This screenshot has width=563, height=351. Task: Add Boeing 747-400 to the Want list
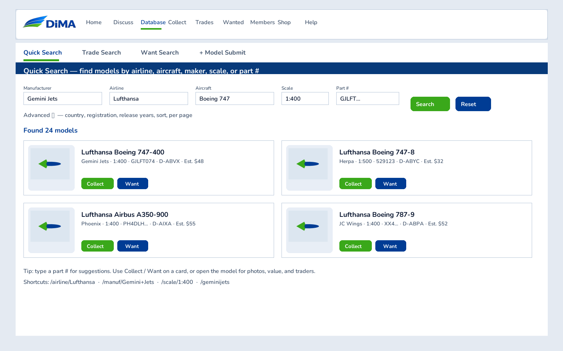coord(133,184)
